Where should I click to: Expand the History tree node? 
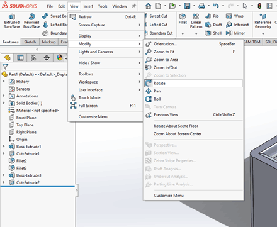4,81
